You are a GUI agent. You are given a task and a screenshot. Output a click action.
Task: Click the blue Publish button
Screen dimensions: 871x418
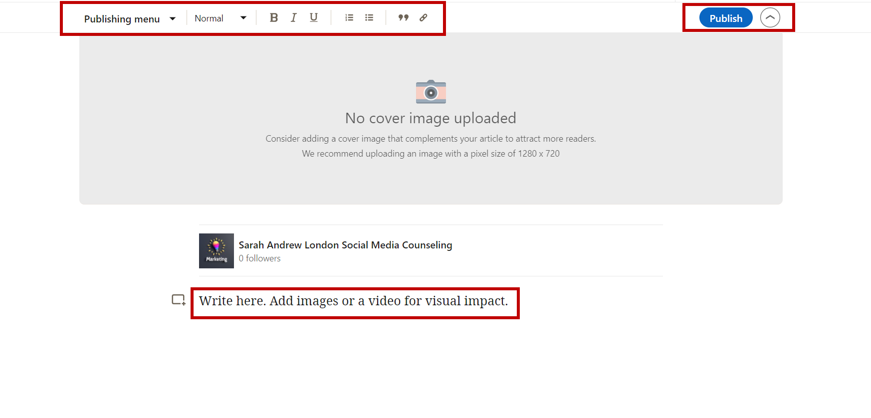tap(726, 18)
